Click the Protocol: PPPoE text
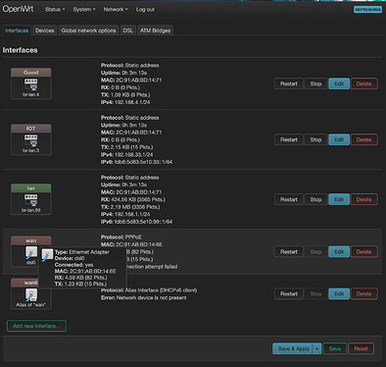386x367 pixels. [x=121, y=237]
